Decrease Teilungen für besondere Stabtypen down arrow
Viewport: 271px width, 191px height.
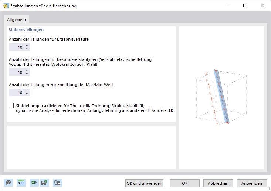tap(27, 74)
